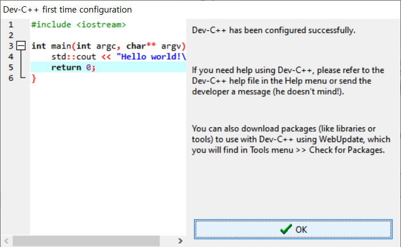Click line number 4 in the gutter

click(x=11, y=56)
